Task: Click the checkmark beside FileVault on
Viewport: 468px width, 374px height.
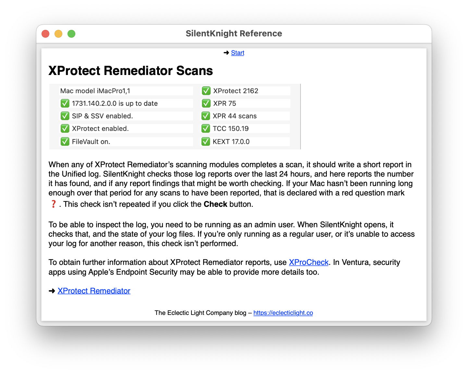Action: (x=65, y=142)
